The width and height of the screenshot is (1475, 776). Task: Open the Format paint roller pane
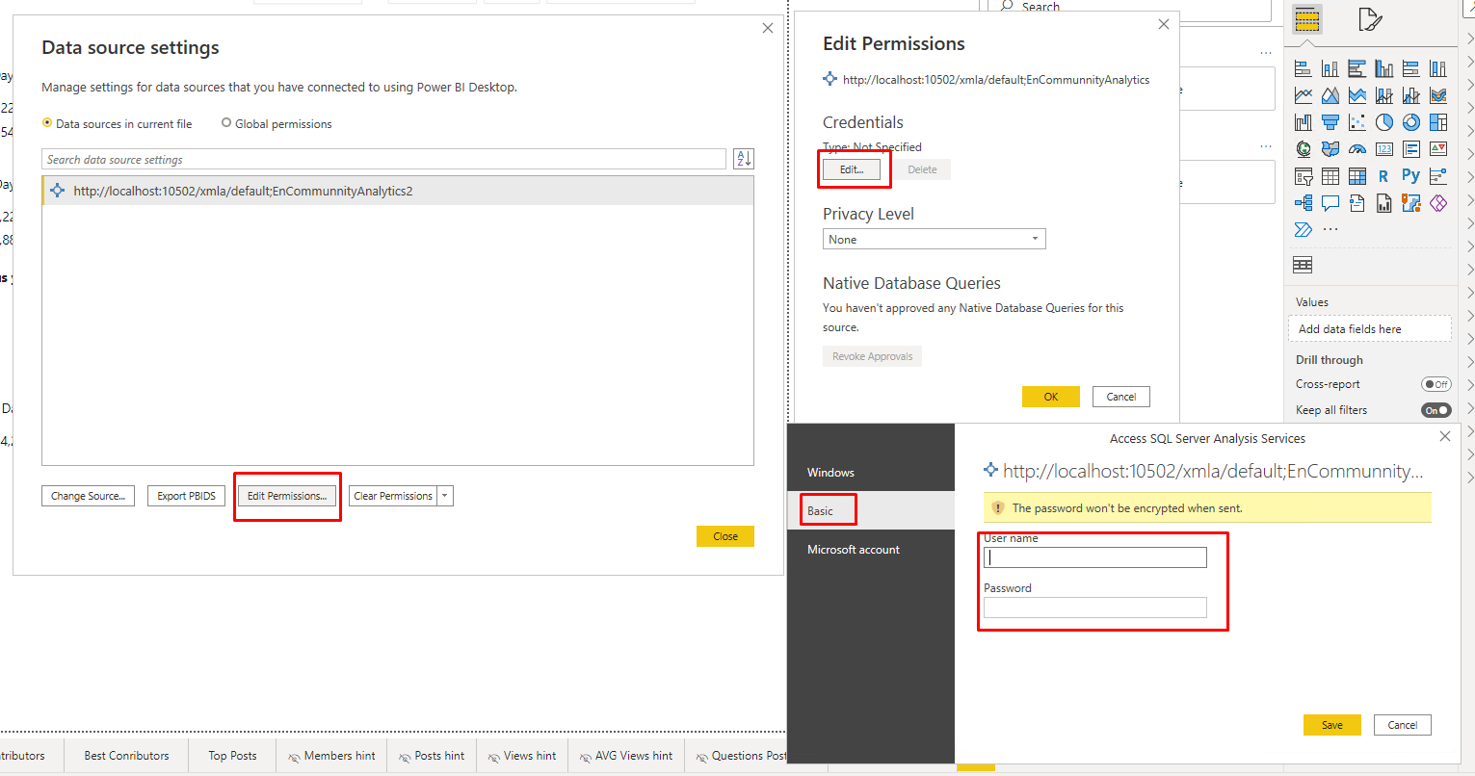(1370, 19)
